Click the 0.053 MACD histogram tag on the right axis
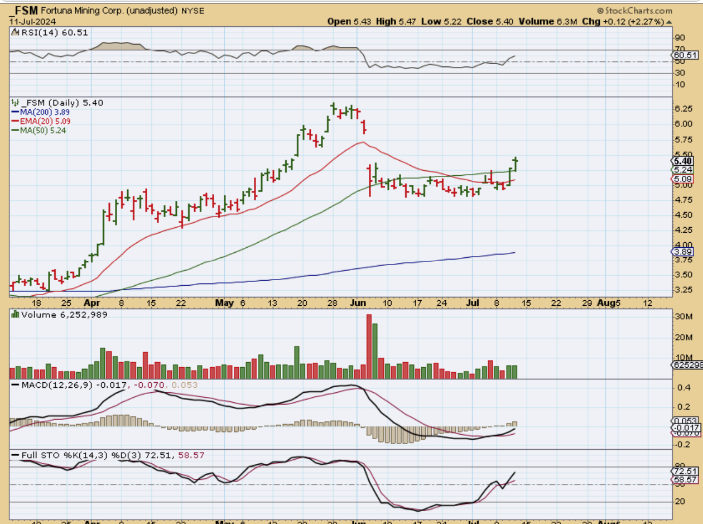Viewport: 703px width, 524px height. pos(685,421)
